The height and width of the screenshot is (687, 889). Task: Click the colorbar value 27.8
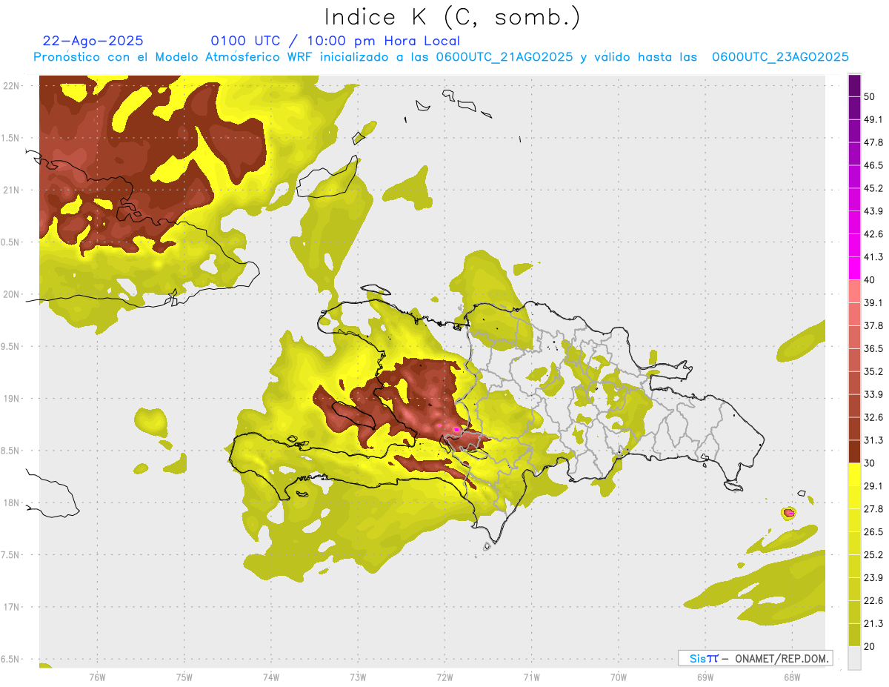(x=873, y=508)
